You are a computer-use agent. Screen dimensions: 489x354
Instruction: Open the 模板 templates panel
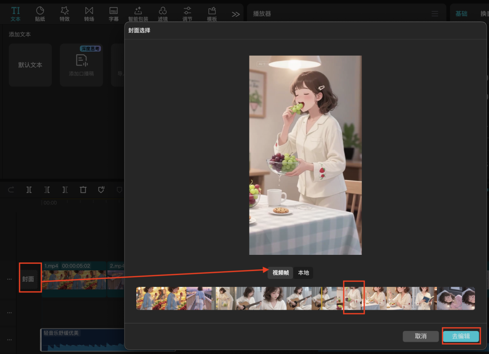click(x=211, y=13)
